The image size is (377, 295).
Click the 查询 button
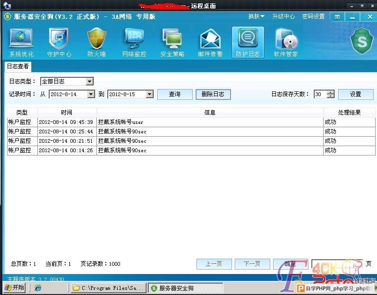(x=175, y=94)
